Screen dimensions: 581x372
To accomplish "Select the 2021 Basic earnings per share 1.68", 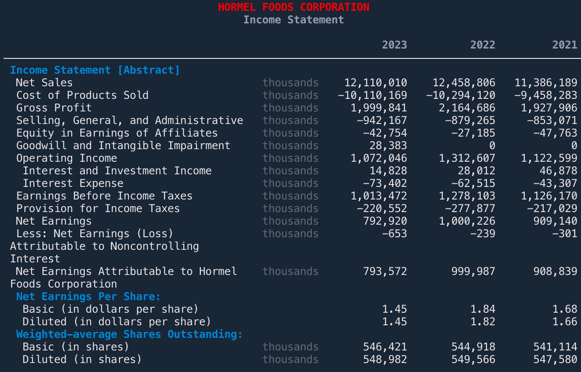I will pyautogui.click(x=567, y=309).
